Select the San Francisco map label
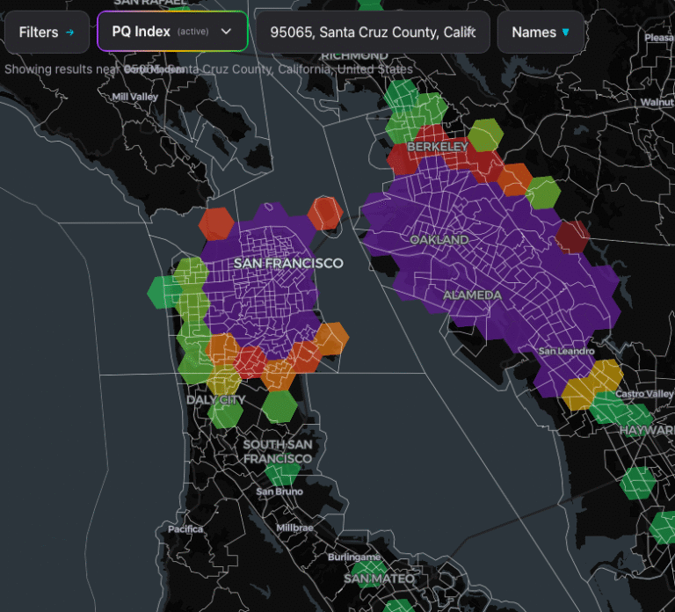675x612 pixels. (x=288, y=263)
